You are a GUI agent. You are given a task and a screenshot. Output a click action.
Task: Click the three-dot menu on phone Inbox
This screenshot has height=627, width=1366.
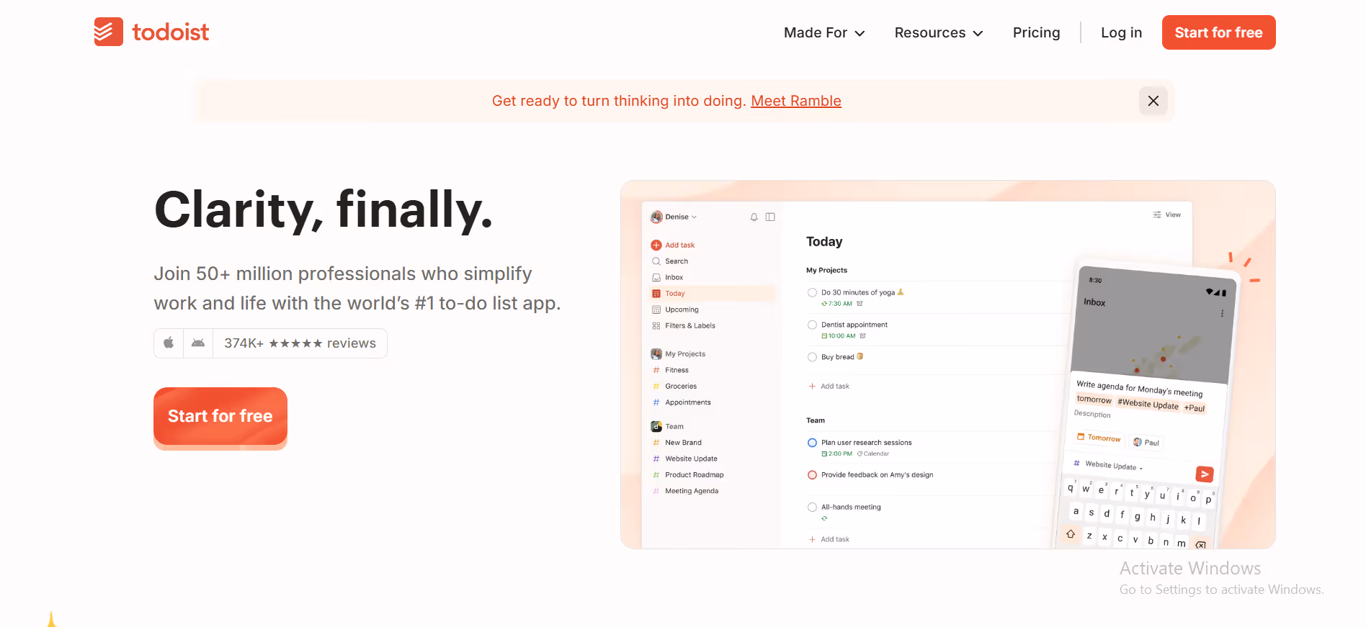(x=1222, y=313)
